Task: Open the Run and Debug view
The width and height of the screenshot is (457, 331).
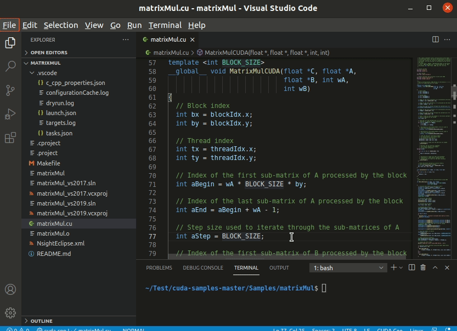Action: click(10, 114)
